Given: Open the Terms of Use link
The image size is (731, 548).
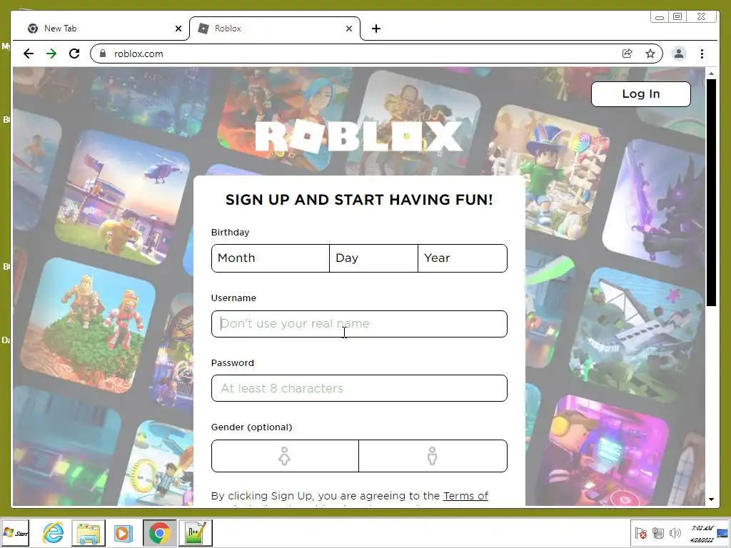Looking at the screenshot, I should click(x=465, y=496).
